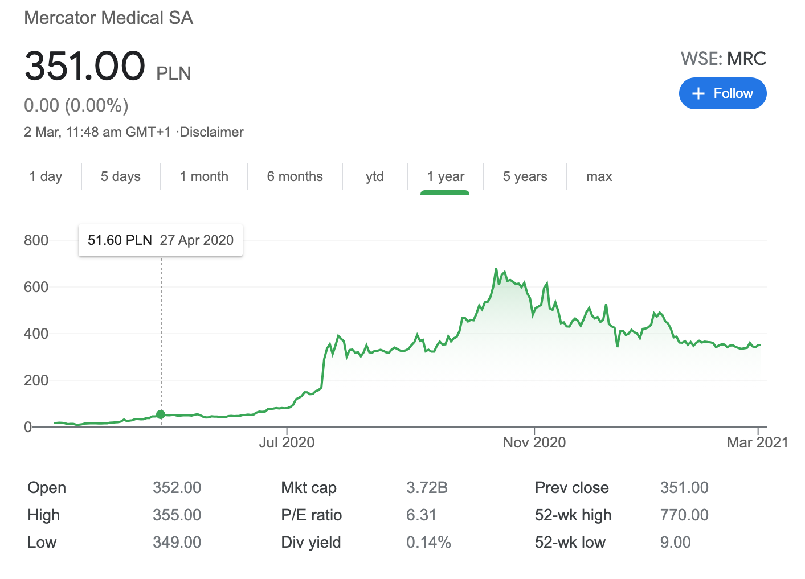Click the Mar 2021 axis label
Screen dimensions: 805x579
pos(758,442)
